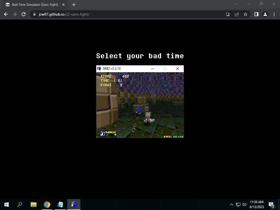Viewport: 280px width, 210px height.
Task: Click the Sonic lives icon in game HUD
Action: (x=103, y=133)
